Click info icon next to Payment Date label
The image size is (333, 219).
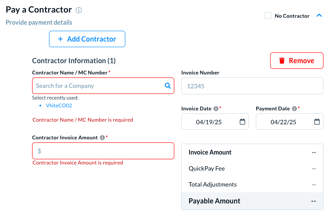click(294, 109)
